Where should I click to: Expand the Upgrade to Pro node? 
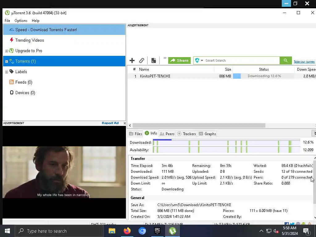6,51
